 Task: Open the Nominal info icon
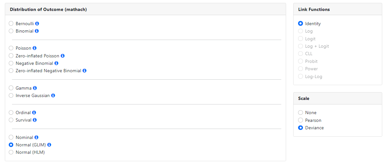pos(37,137)
